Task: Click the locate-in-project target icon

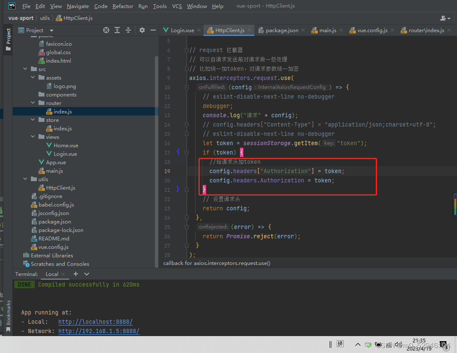Action: [106, 30]
